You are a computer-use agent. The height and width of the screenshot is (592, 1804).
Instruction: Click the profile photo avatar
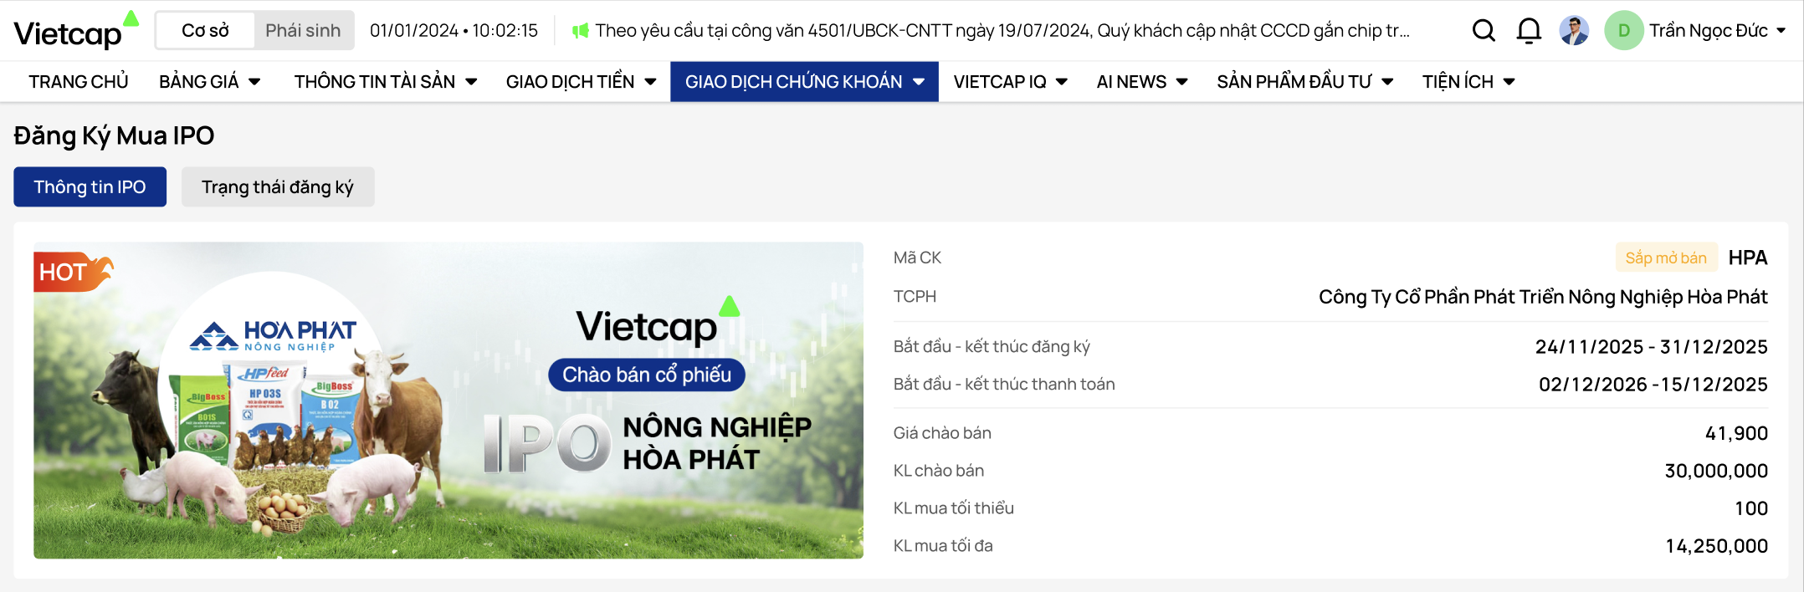[1574, 31]
